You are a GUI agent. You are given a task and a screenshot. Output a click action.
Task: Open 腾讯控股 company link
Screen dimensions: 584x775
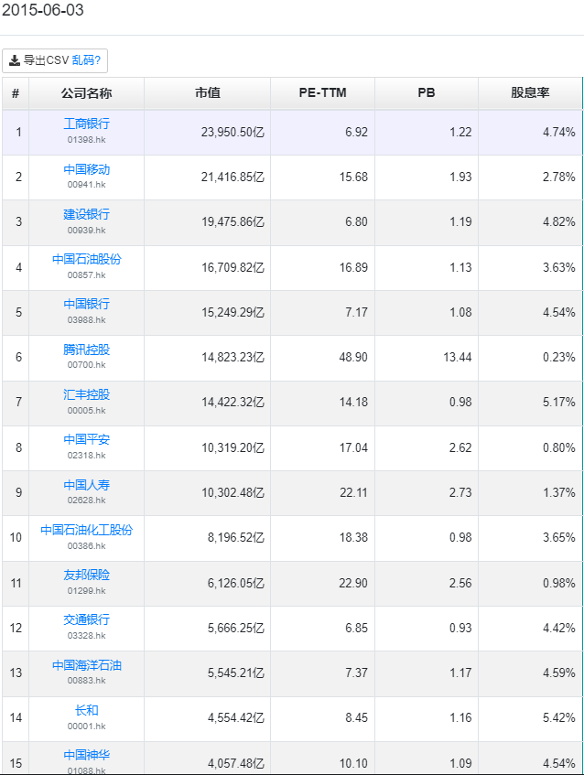pos(86,350)
